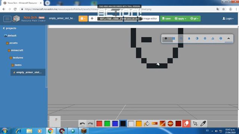Viewport: 239px width, 134px height.
Task: Select the default folder in tree
Action: pos(10,36)
